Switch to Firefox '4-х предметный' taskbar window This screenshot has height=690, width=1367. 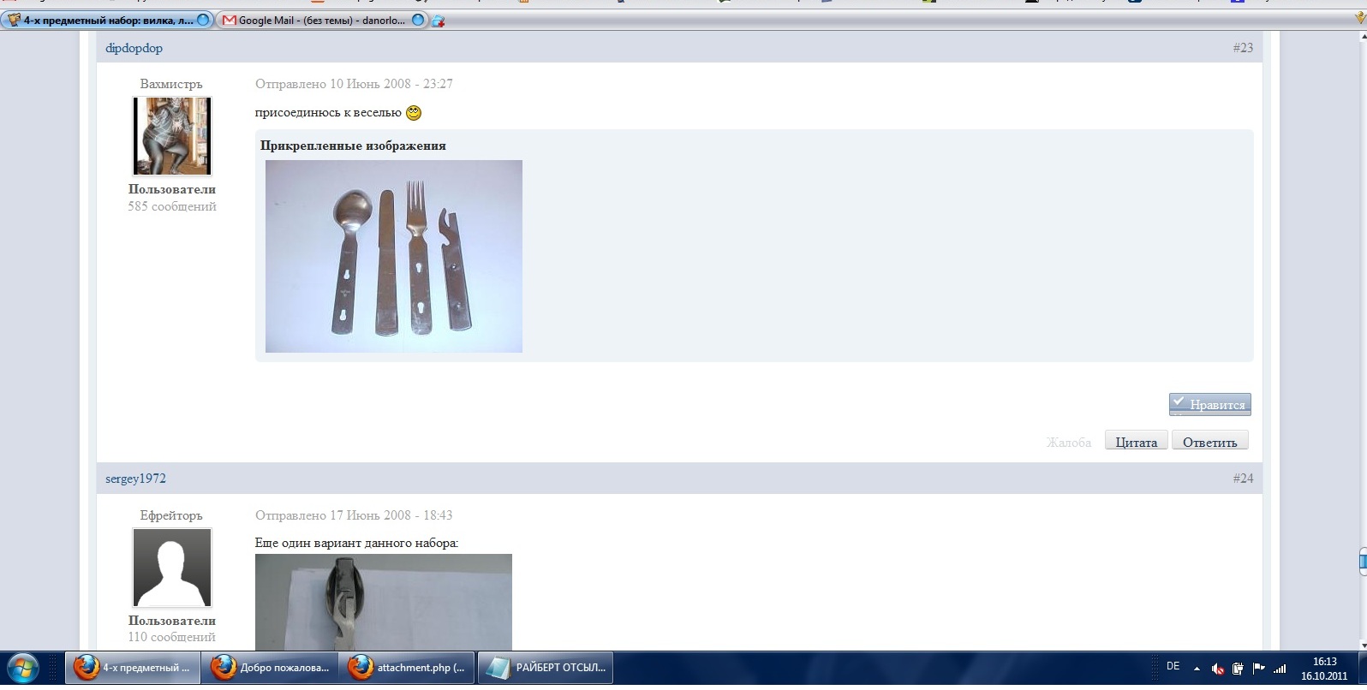pyautogui.click(x=133, y=668)
